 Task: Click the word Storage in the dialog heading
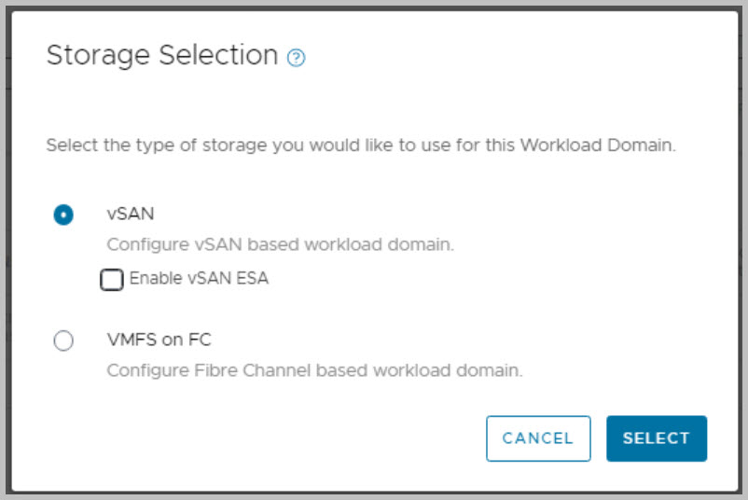tap(99, 56)
